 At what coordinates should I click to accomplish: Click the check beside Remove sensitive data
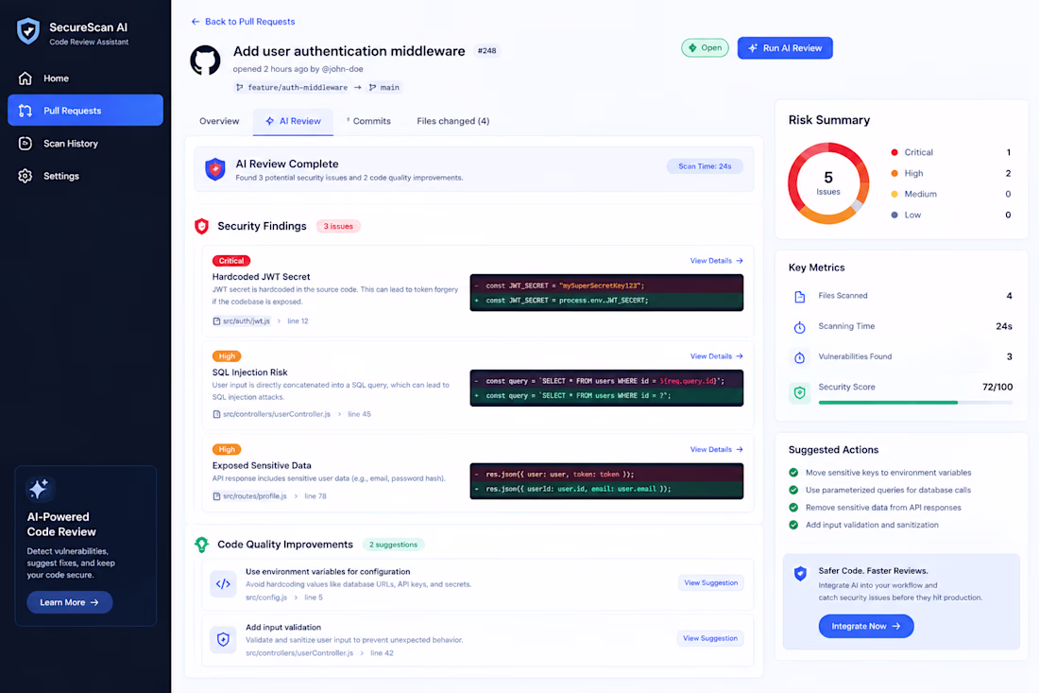click(793, 508)
